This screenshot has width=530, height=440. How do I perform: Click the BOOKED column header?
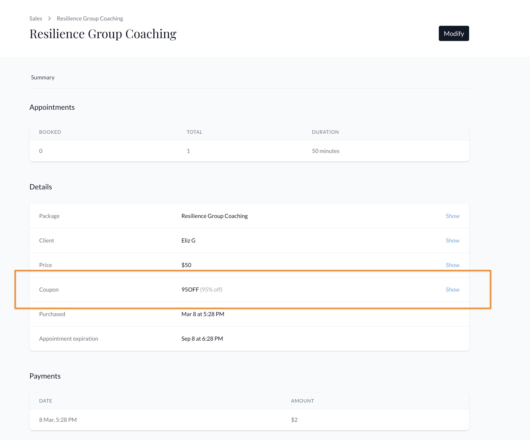click(50, 132)
